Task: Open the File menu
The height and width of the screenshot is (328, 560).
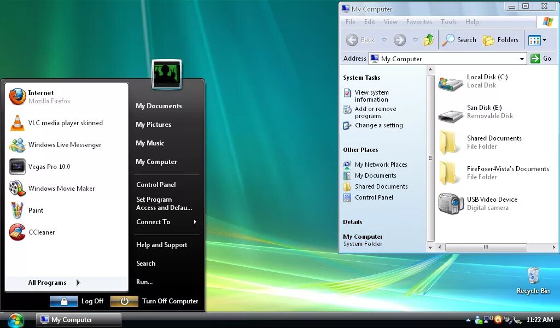Action: (x=351, y=22)
